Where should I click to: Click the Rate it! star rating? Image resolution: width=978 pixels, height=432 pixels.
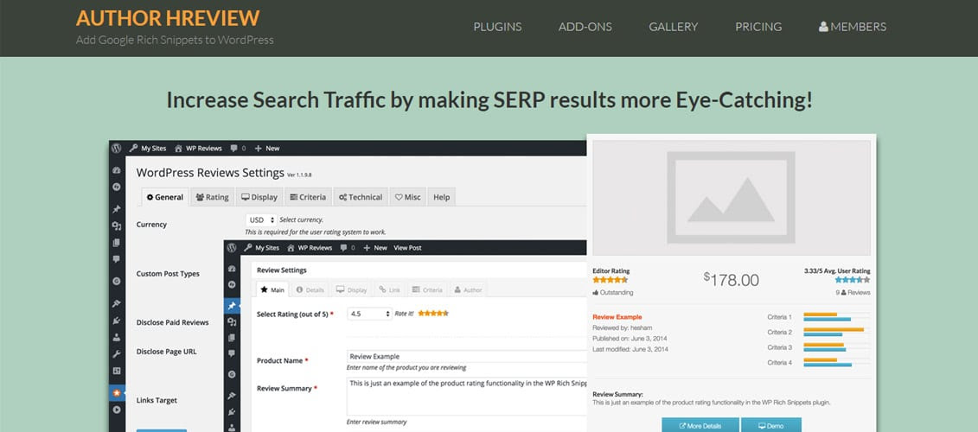[433, 314]
